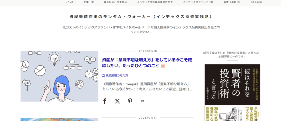Share the article on Facebook
Screen dimensions: 281x121
pyautogui.click(x=105, y=101)
